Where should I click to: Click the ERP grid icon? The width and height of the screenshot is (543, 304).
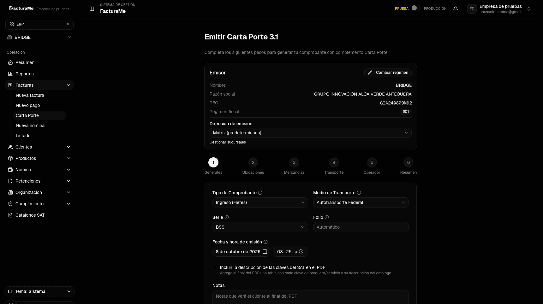(12, 24)
